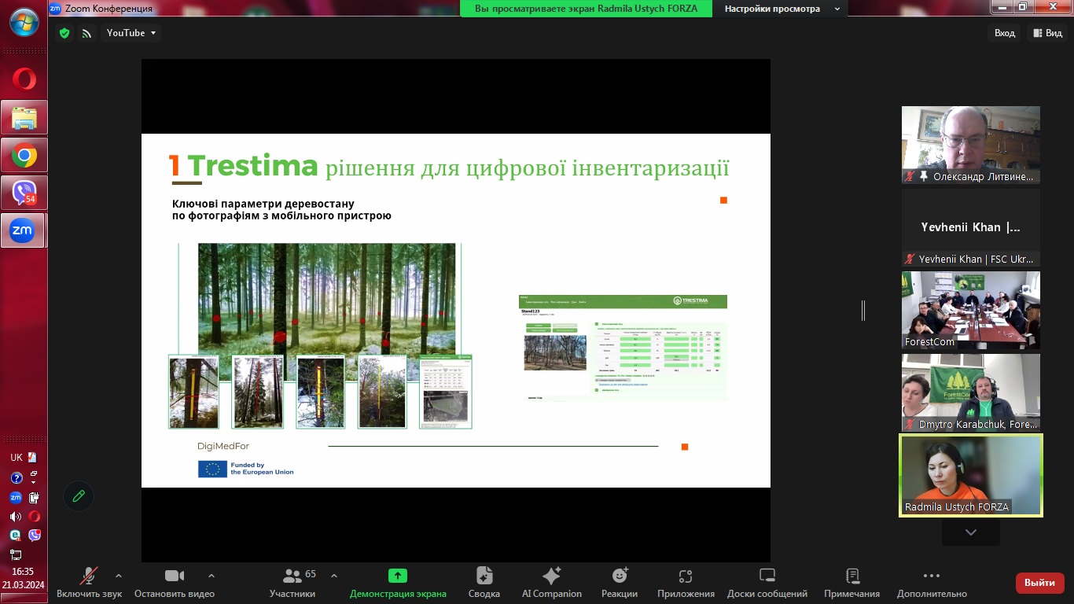
Task: Open the tray volume speaker control
Action: pos(15,517)
